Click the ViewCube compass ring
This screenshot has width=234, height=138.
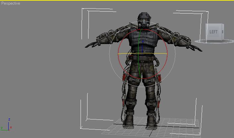(214, 41)
